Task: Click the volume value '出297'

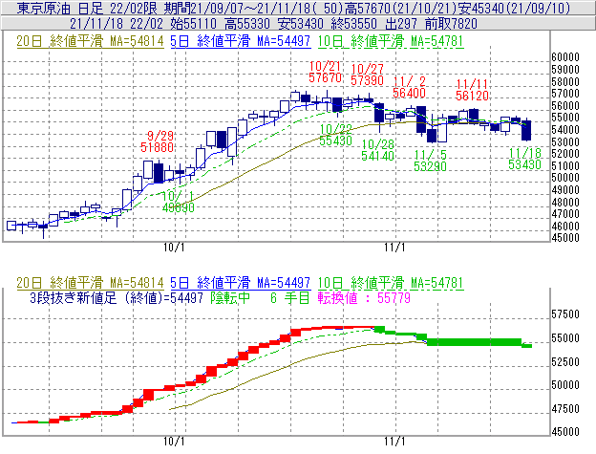Action: tap(401, 24)
